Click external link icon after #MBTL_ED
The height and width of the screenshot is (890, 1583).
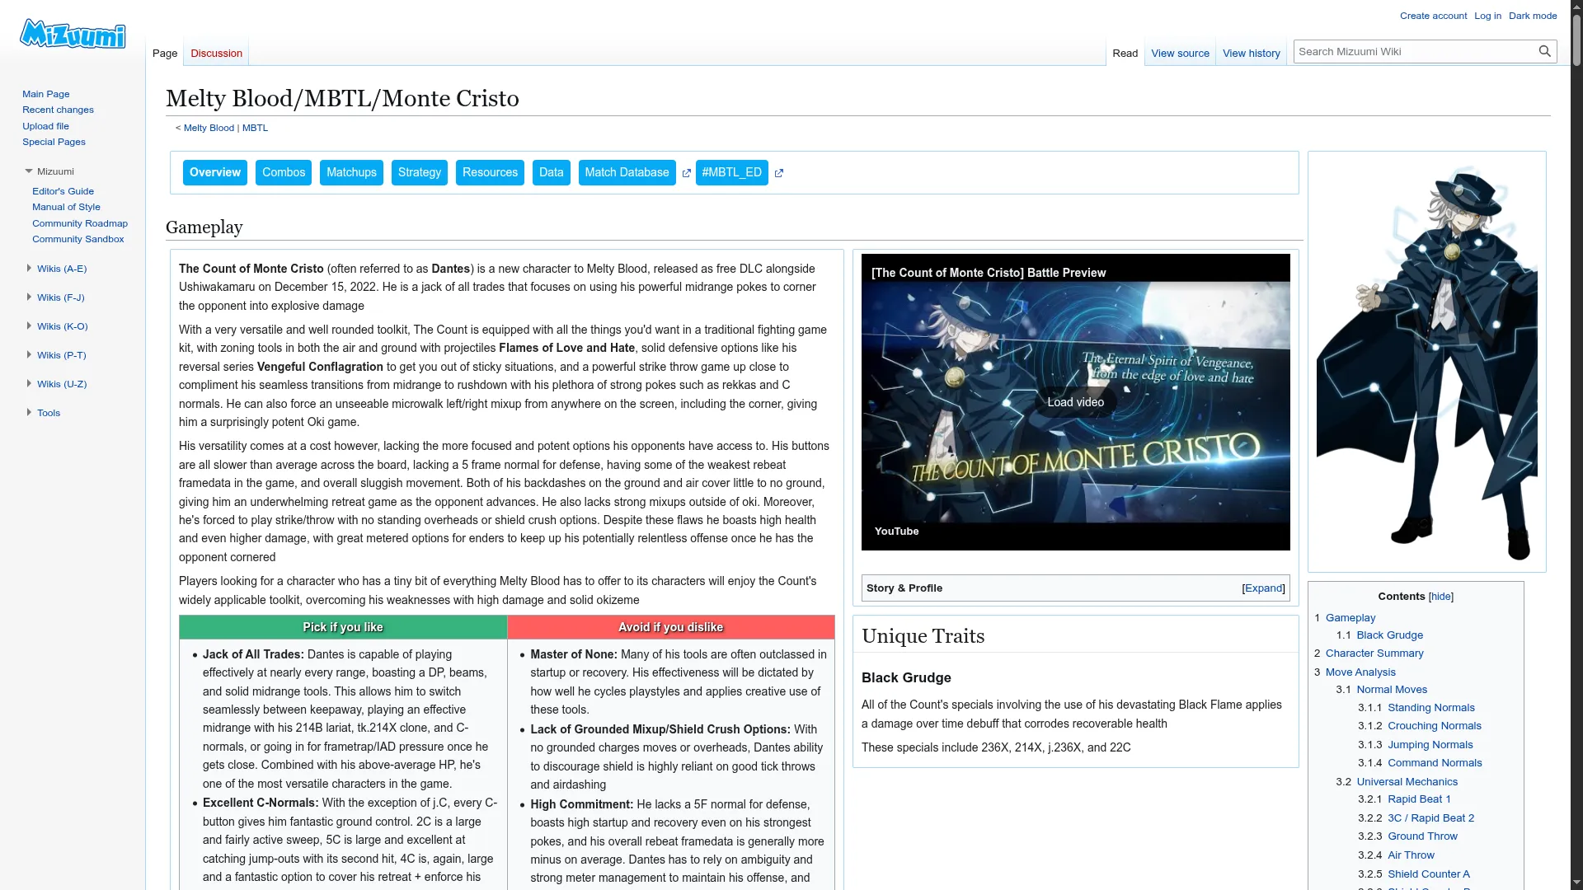(779, 173)
